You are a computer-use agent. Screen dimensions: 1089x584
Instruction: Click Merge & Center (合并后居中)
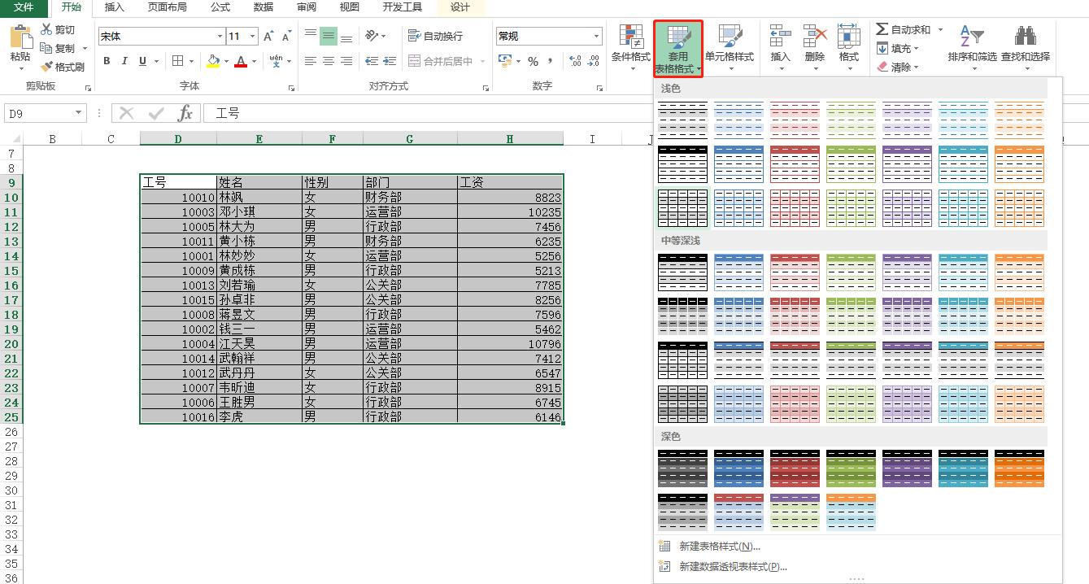[x=440, y=61]
